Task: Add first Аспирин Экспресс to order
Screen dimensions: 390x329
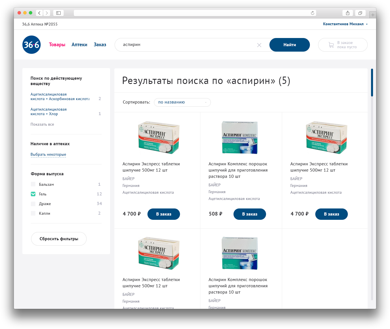Action: coord(164,214)
